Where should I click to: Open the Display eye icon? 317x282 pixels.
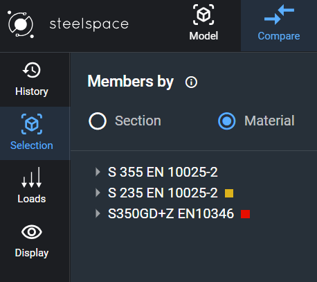pos(32,231)
